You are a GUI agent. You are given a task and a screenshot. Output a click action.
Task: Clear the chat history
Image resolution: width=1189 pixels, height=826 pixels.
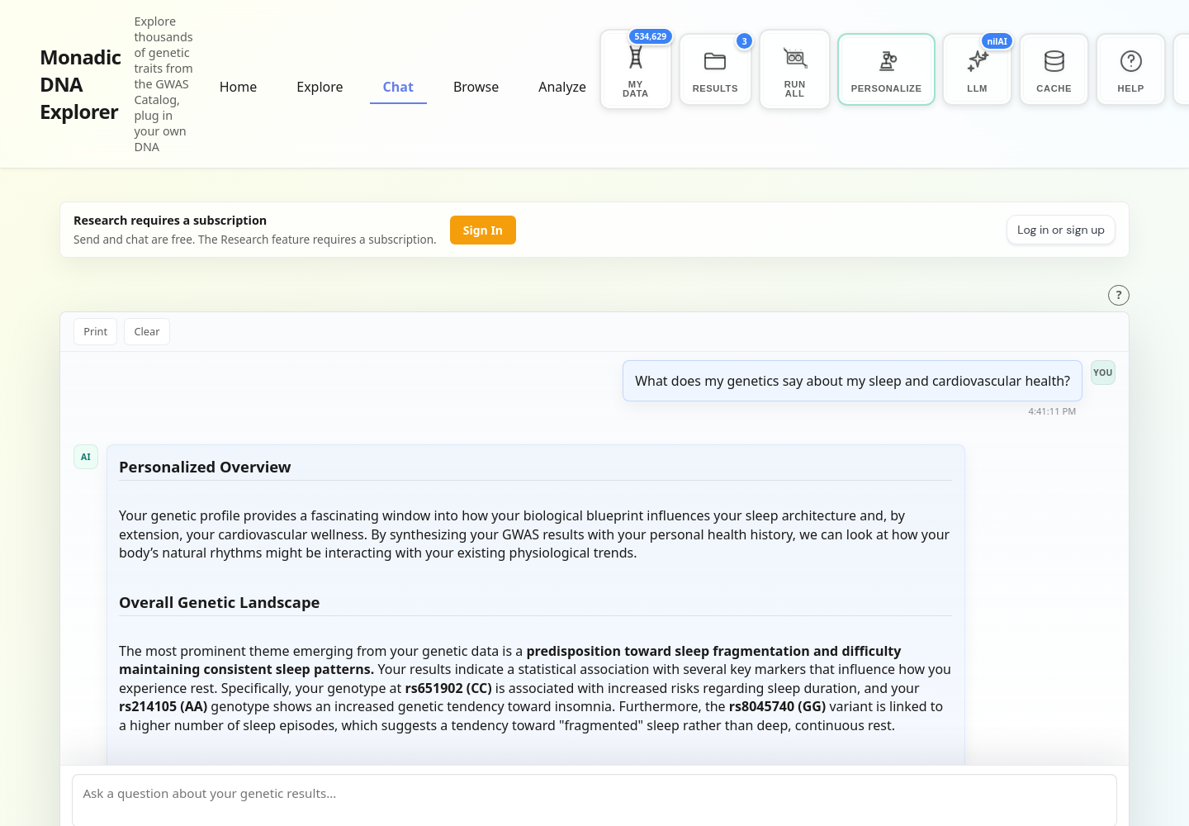(x=147, y=331)
